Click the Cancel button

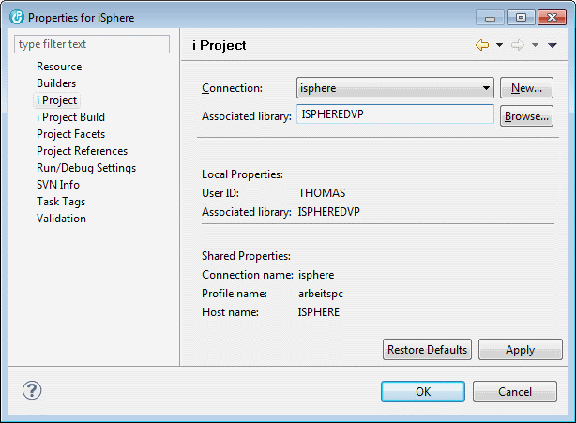pos(515,391)
